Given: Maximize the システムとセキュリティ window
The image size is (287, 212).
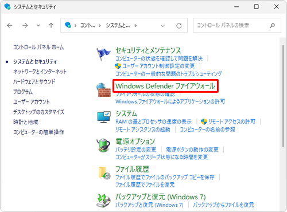Looking at the screenshot, I should click(256, 7).
